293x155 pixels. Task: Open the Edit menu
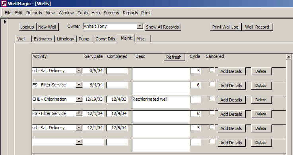19,13
